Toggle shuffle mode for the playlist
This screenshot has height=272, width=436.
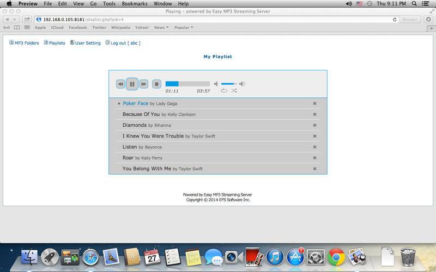point(234,90)
